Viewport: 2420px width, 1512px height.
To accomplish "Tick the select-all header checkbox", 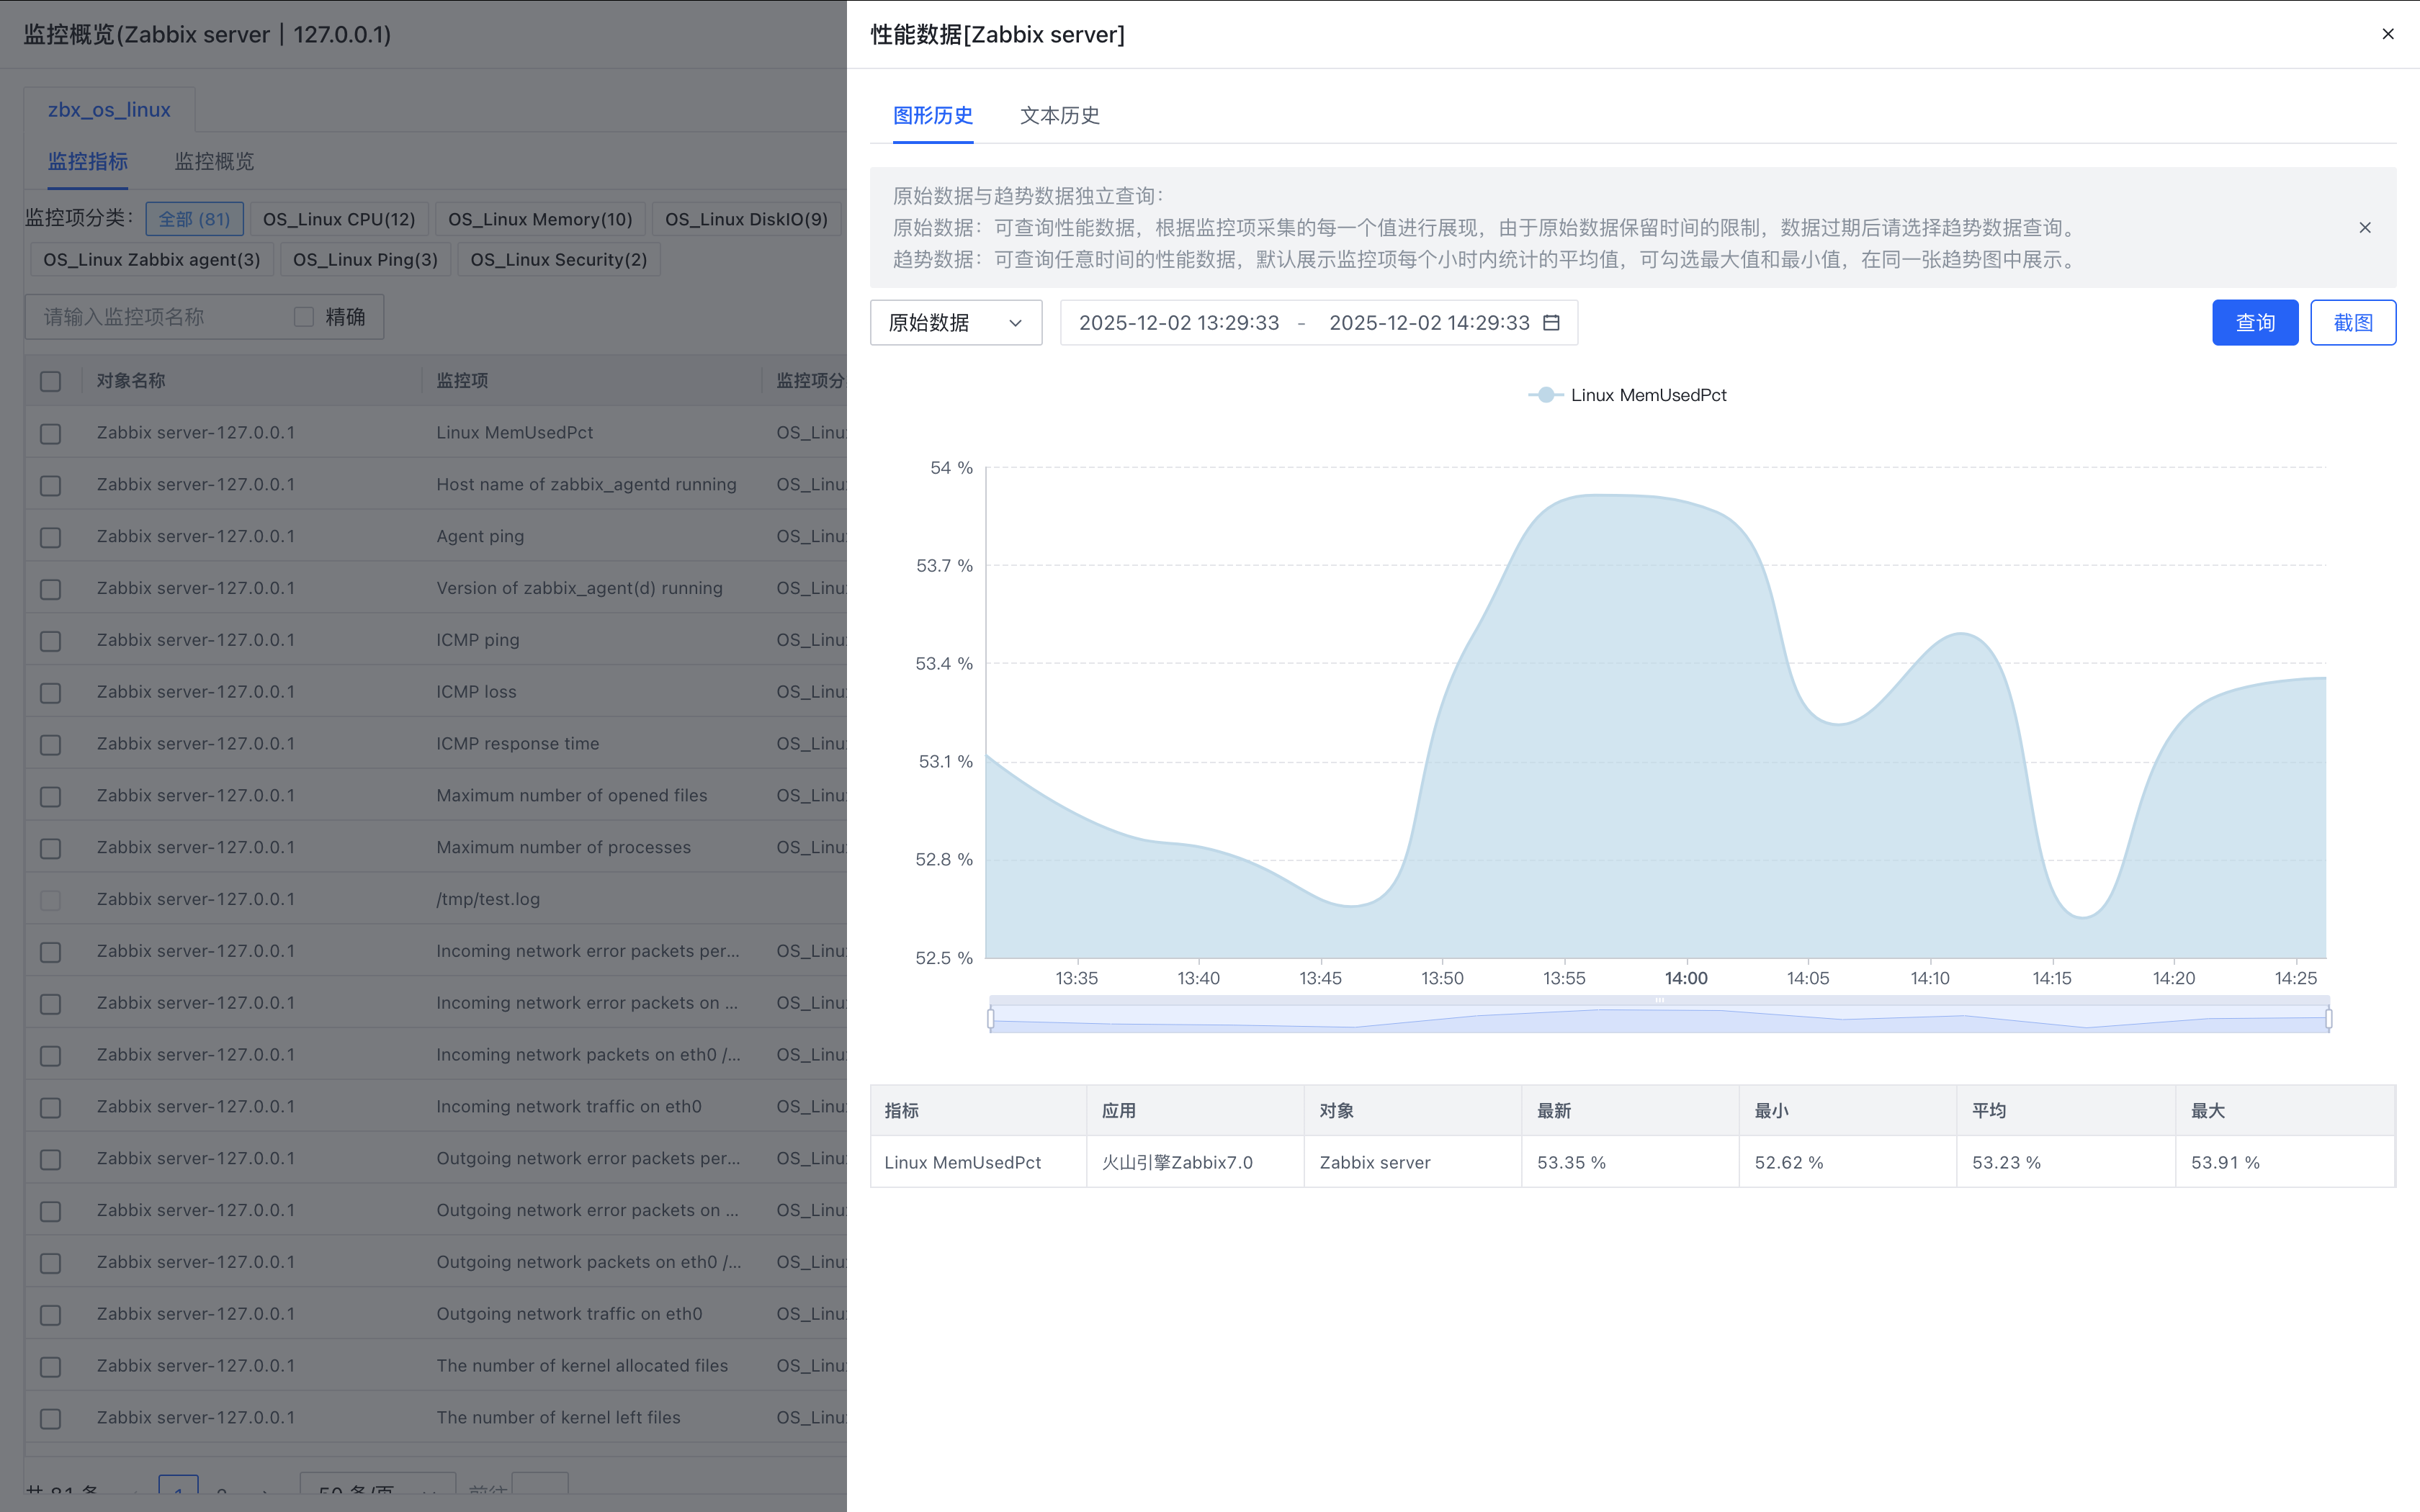I will [51, 381].
